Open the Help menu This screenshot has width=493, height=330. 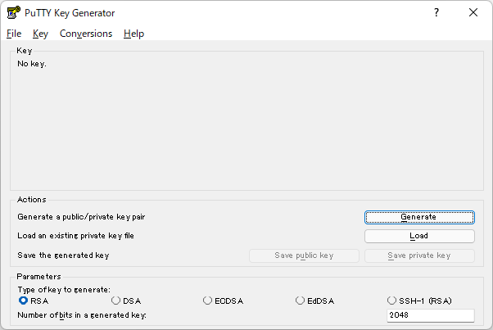pyautogui.click(x=133, y=34)
